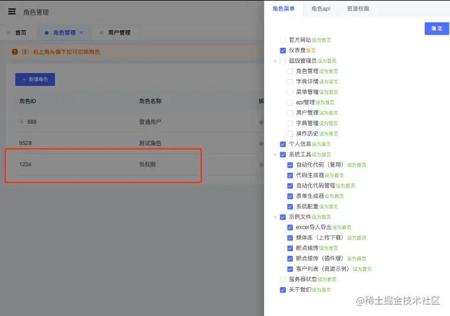Close the 角色管理 tab

point(81,32)
